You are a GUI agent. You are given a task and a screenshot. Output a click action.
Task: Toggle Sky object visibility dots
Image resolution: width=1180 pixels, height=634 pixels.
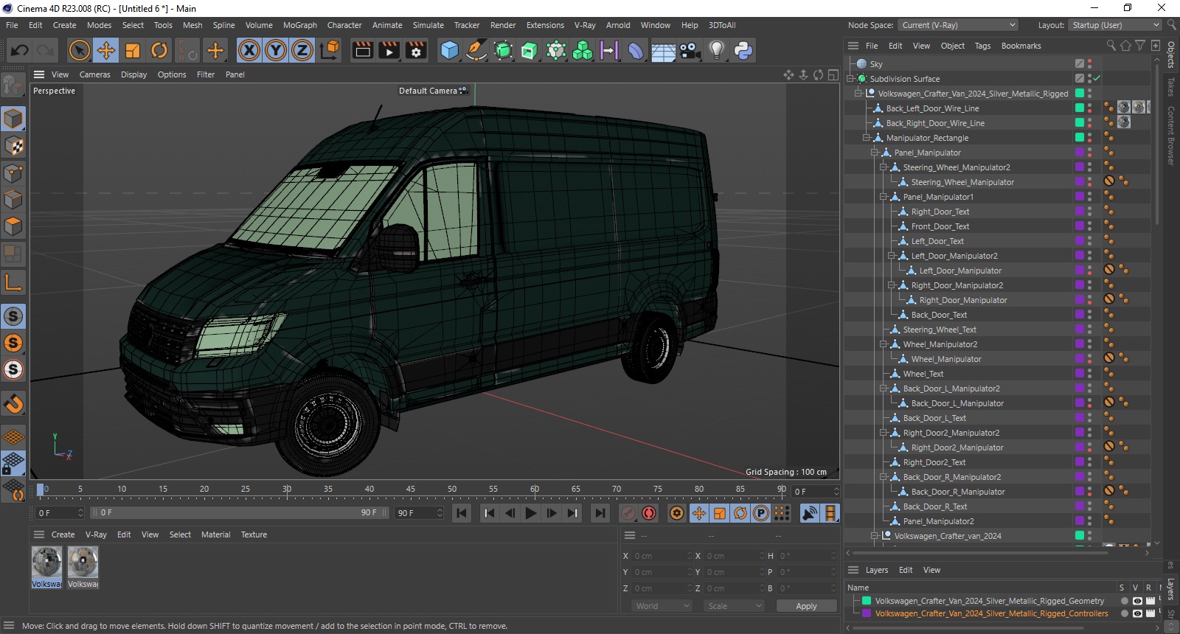(x=1090, y=64)
